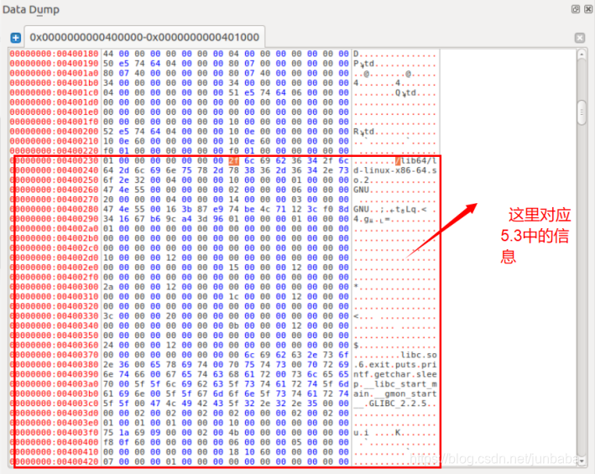The width and height of the screenshot is (595, 474).
Task: Click address 00000000:00400280 row label
Action: click(55, 210)
